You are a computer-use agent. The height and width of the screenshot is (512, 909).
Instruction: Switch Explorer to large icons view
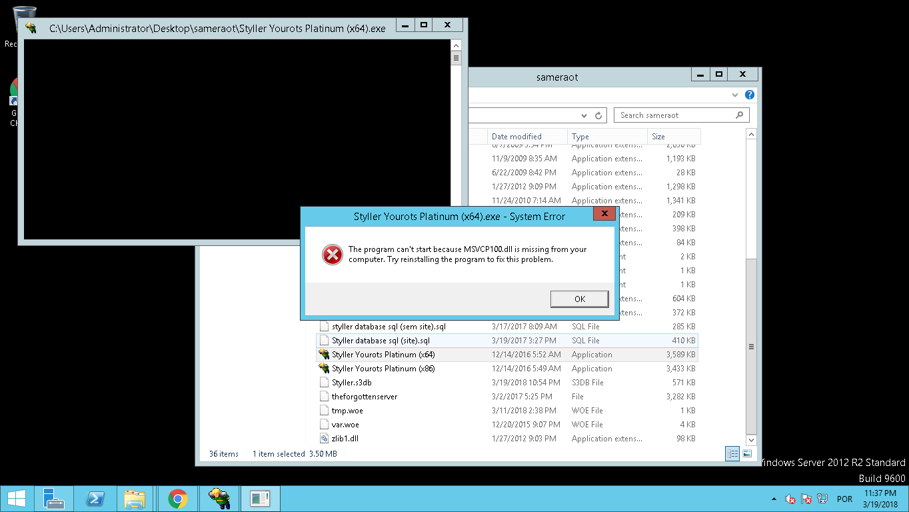(x=747, y=453)
